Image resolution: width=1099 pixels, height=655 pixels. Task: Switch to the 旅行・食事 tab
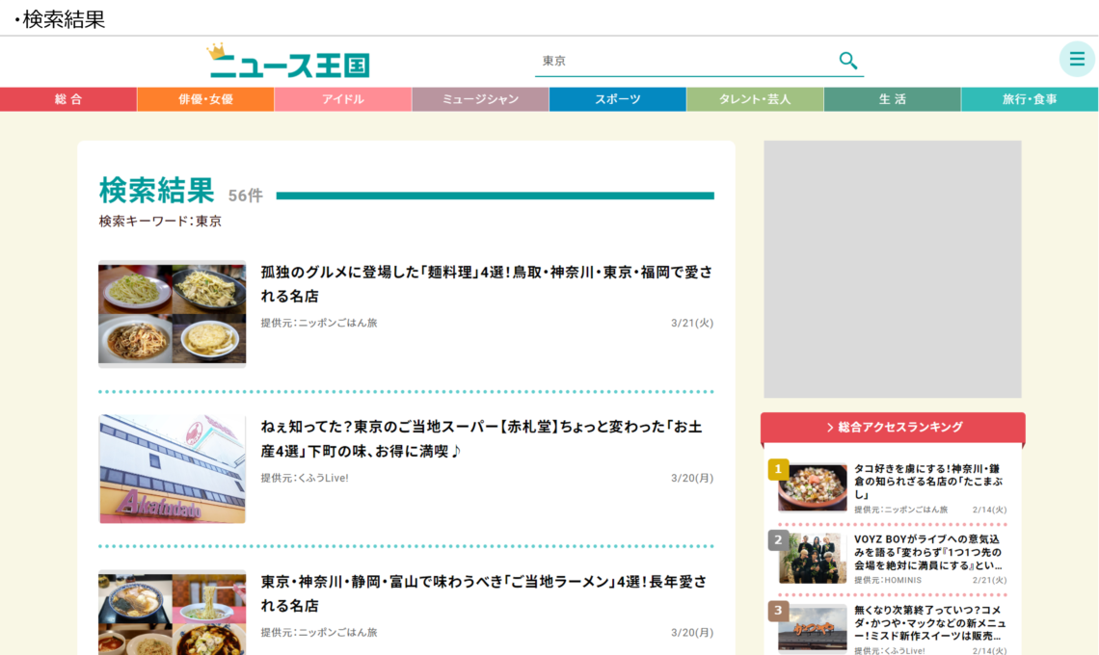1030,99
